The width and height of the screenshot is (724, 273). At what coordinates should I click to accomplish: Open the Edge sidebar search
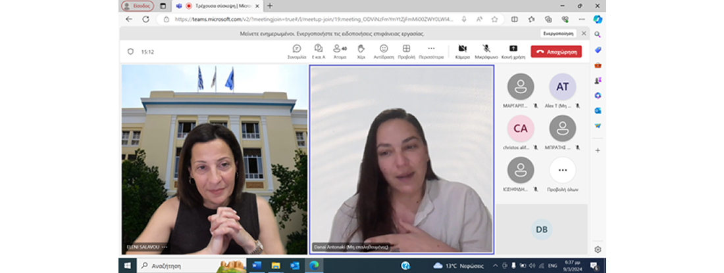coord(598,35)
